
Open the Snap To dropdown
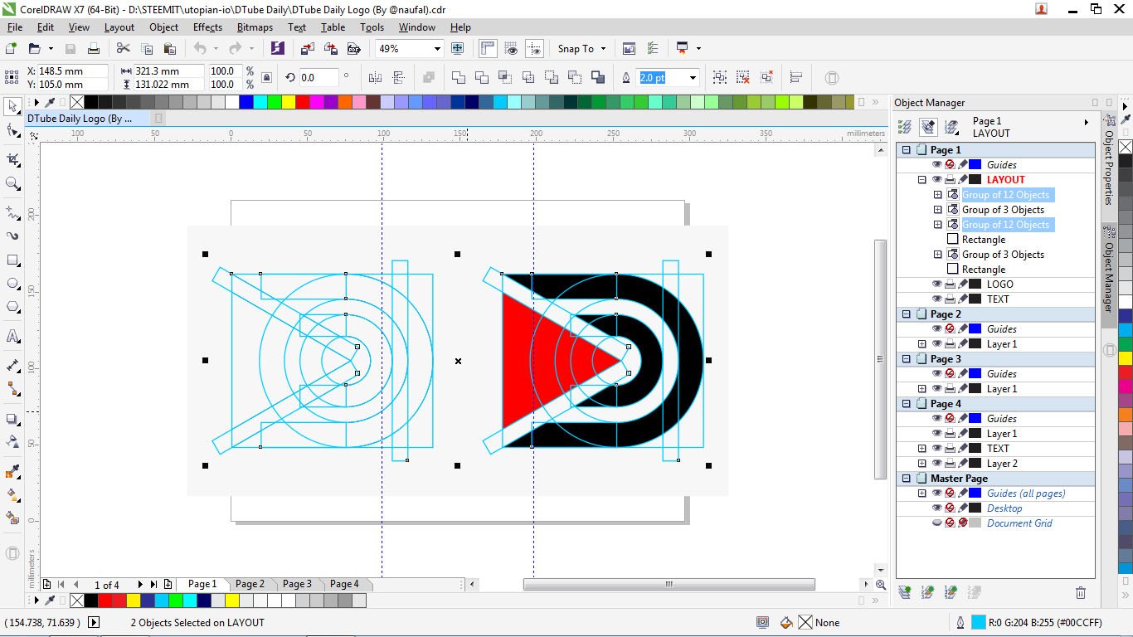(x=582, y=49)
